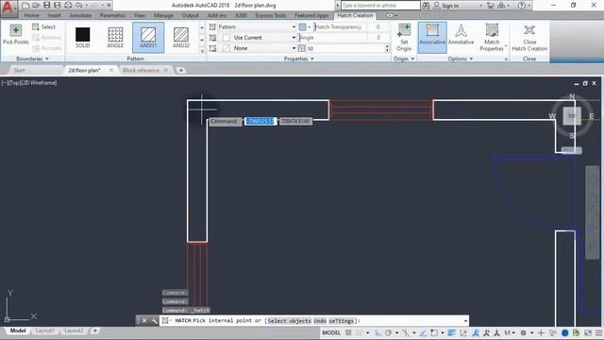604x340 pixels.
Task: Close the 2d floor plan file tab
Action: pyautogui.click(x=111, y=70)
